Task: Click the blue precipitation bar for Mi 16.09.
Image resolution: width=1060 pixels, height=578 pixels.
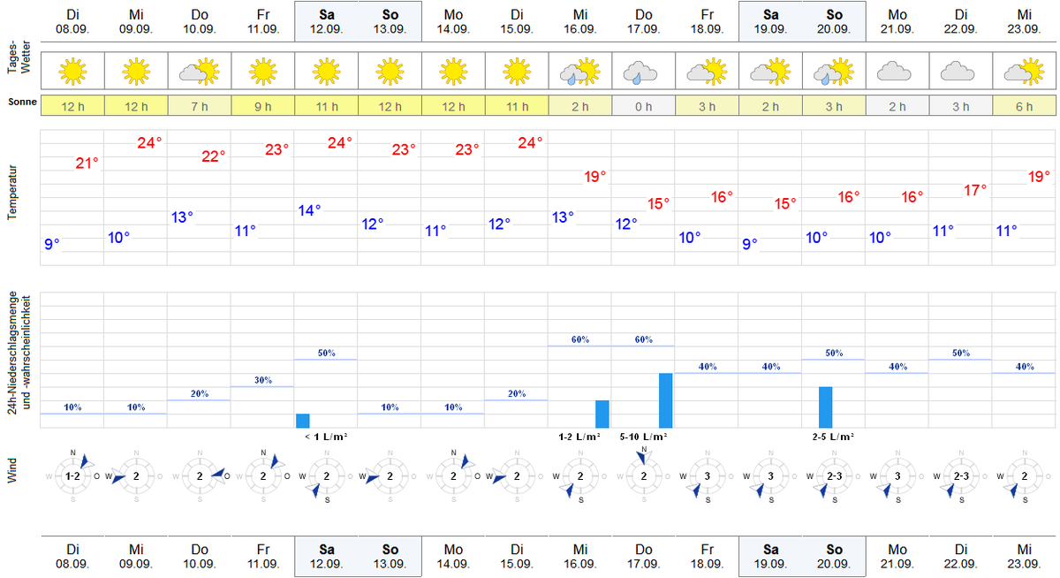Action: (602, 414)
